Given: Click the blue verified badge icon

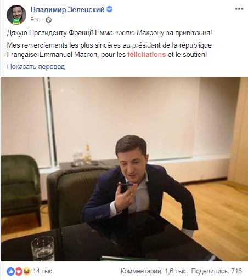Looking at the screenshot, I should (109, 9).
